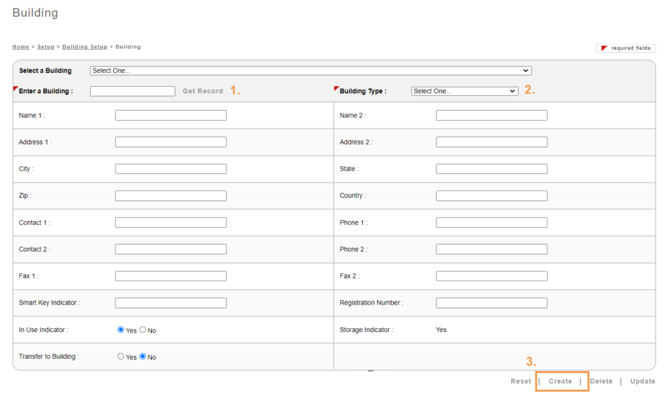Focus the Fax 2 input field
Image resolution: width=668 pixels, height=394 pixels.
492,276
